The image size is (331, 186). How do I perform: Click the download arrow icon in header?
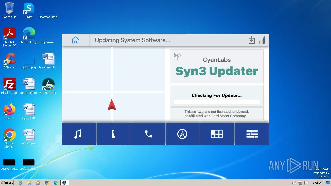point(252,40)
